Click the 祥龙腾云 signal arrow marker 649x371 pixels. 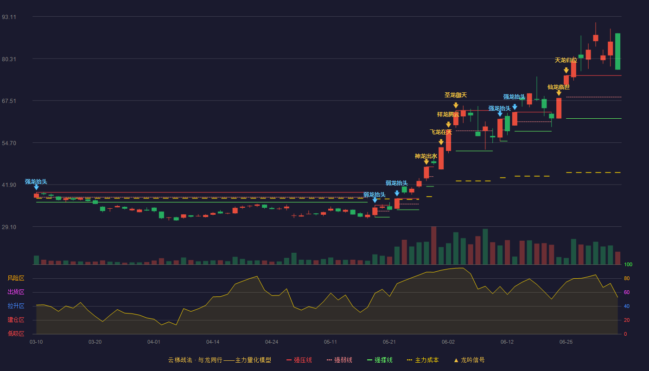[x=448, y=124]
